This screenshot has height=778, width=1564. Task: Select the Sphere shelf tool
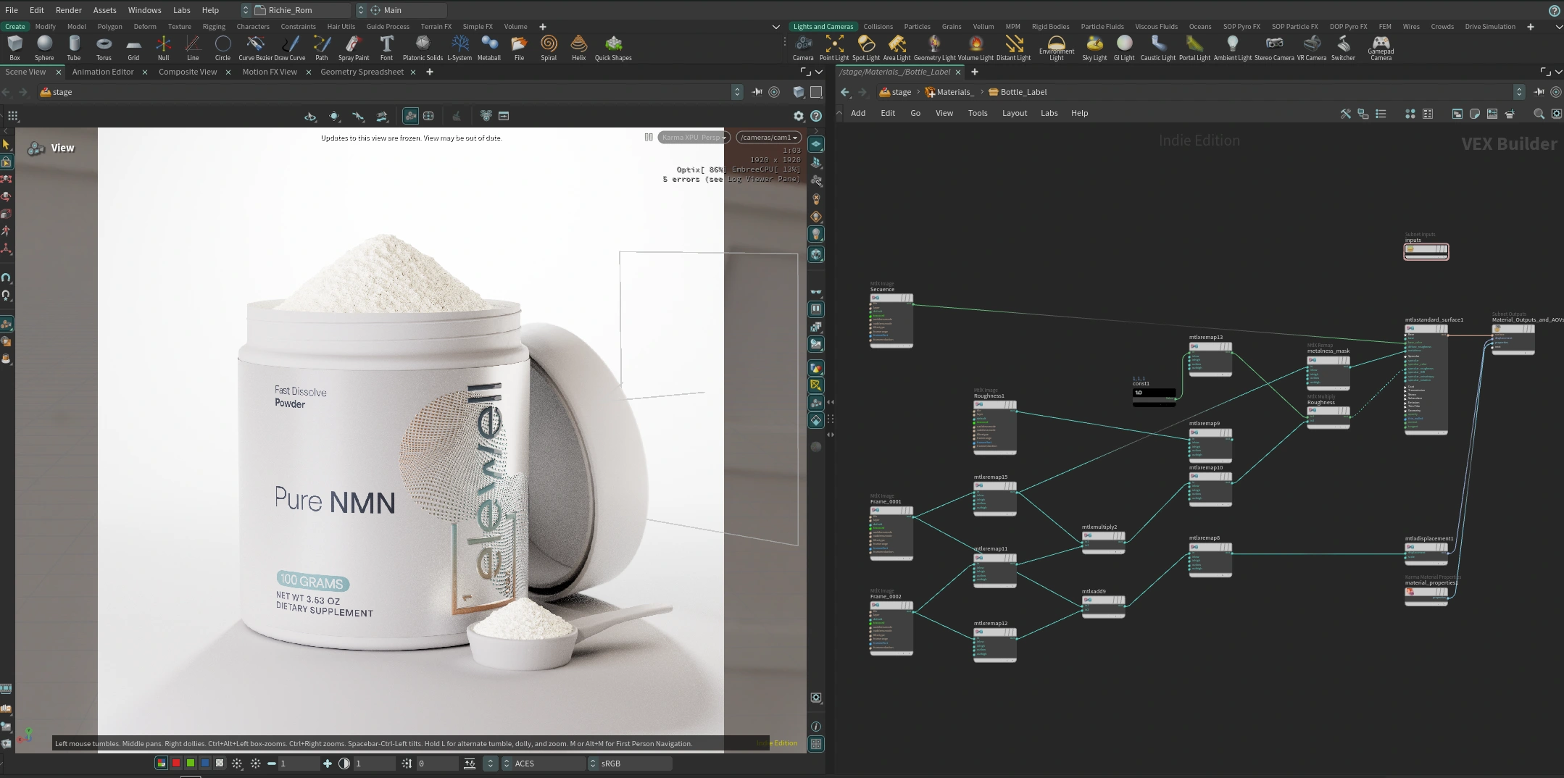[x=44, y=48]
